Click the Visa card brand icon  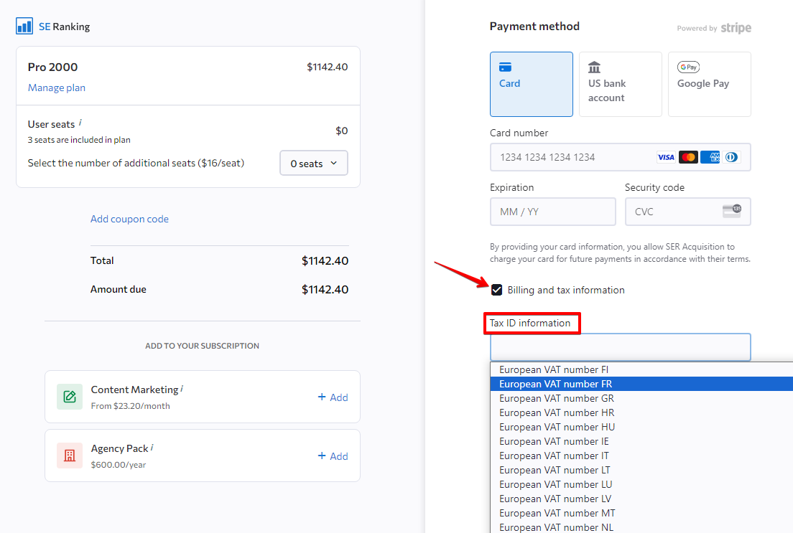pyautogui.click(x=666, y=157)
